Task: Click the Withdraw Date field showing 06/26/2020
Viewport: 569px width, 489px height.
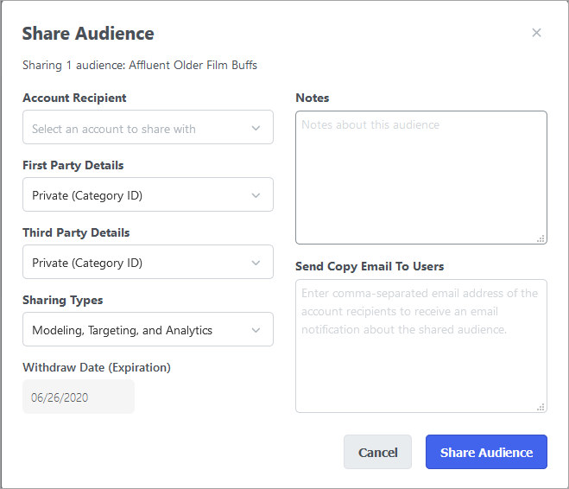Action: 78,397
